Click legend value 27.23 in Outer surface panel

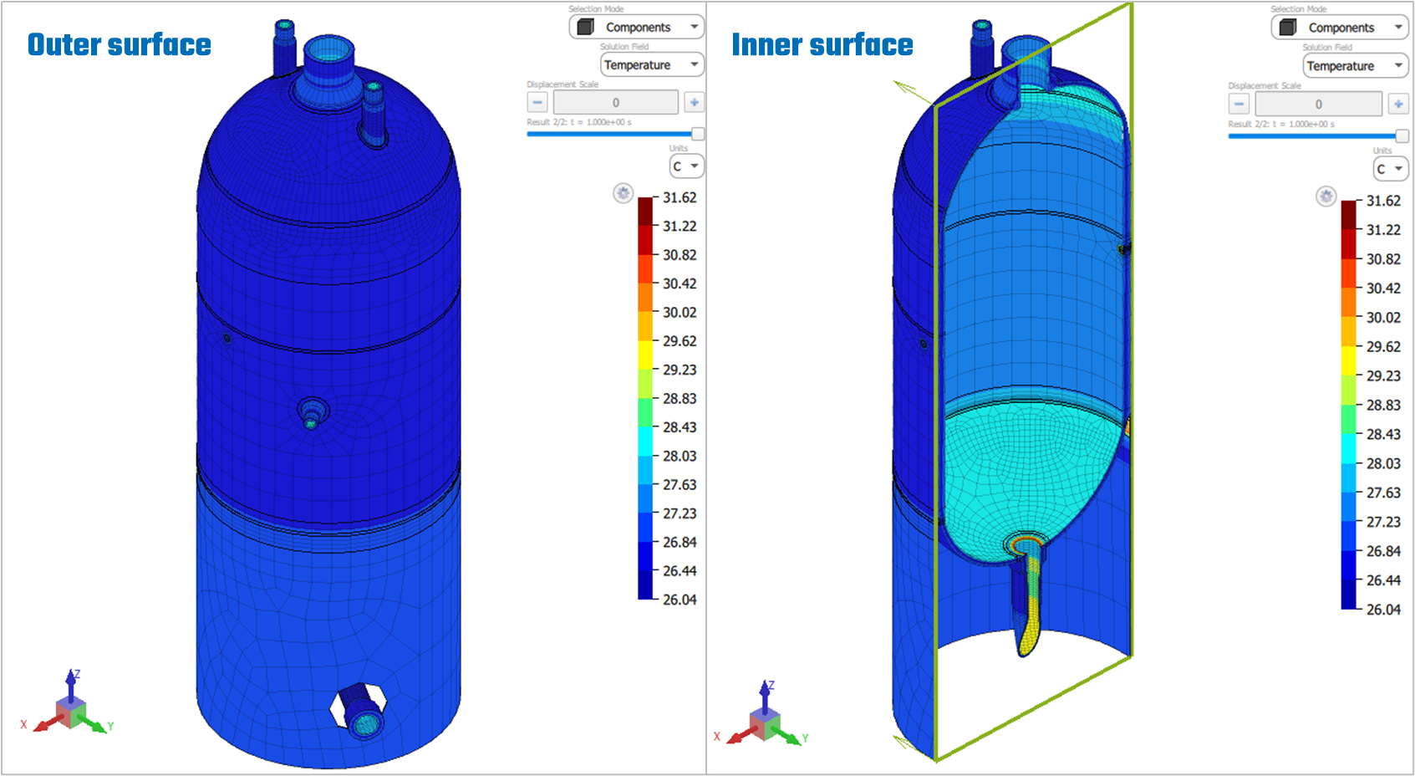coord(680,513)
